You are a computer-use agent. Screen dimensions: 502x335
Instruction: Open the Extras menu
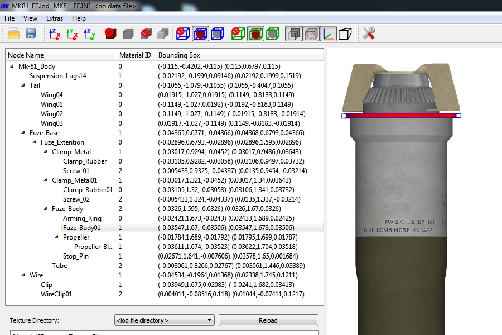[55, 18]
